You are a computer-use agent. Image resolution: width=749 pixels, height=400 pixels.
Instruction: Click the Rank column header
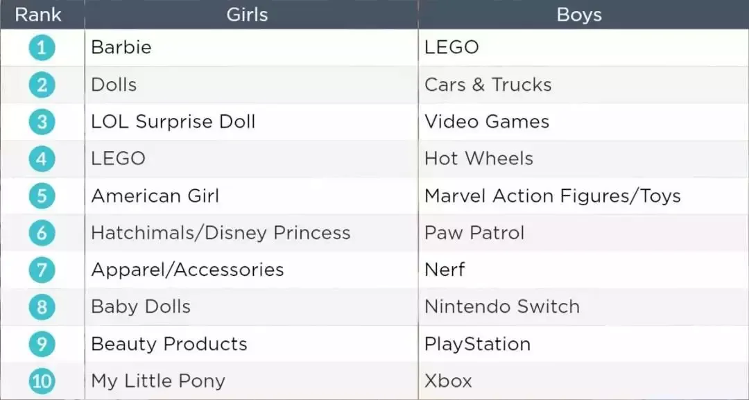pos(38,15)
